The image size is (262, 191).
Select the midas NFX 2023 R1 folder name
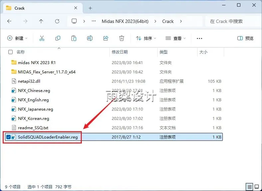click(x=37, y=62)
